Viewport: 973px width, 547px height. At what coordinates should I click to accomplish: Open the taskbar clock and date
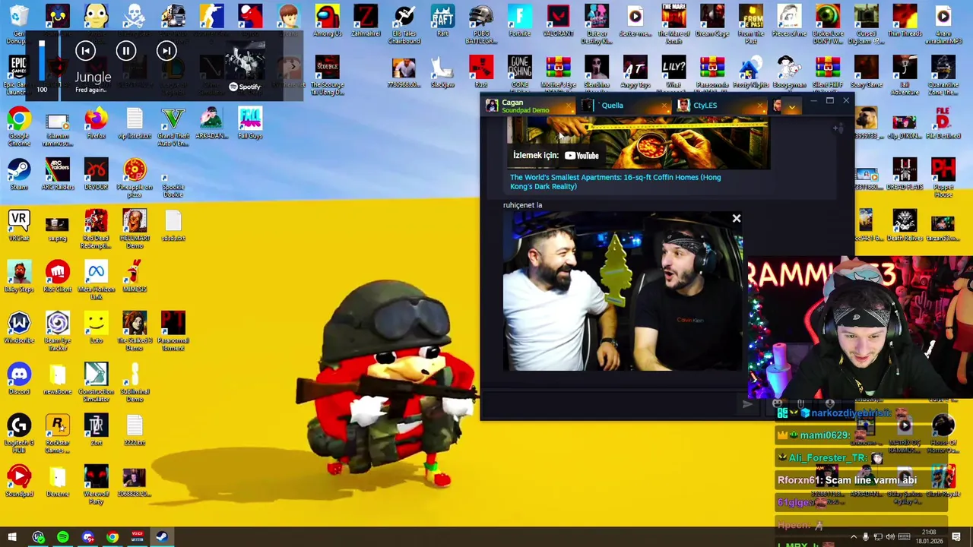point(928,537)
